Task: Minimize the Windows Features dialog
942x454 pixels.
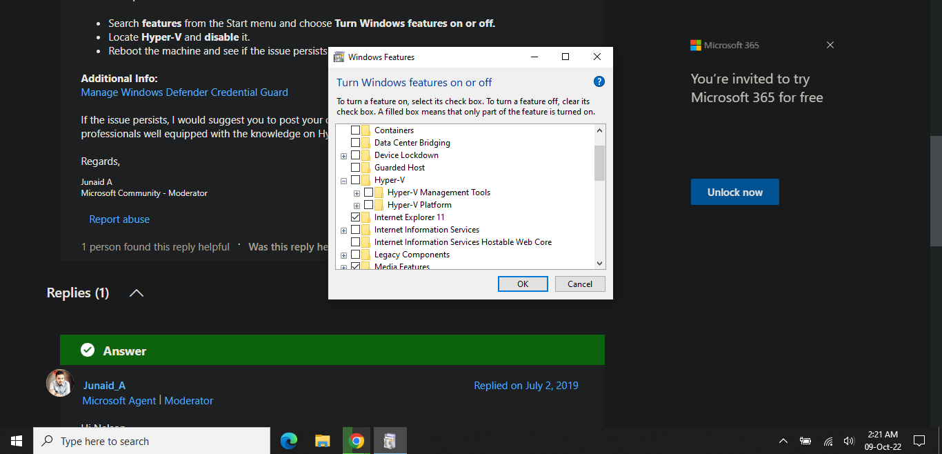Action: pyautogui.click(x=534, y=57)
